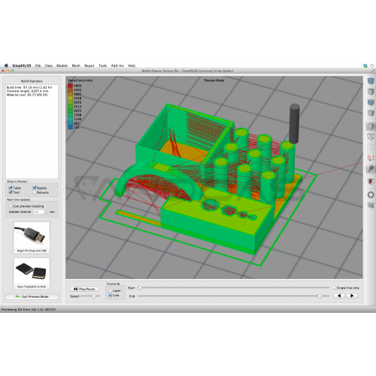Switch to front view cube icon
The image size is (376, 376).
pos(371,102)
